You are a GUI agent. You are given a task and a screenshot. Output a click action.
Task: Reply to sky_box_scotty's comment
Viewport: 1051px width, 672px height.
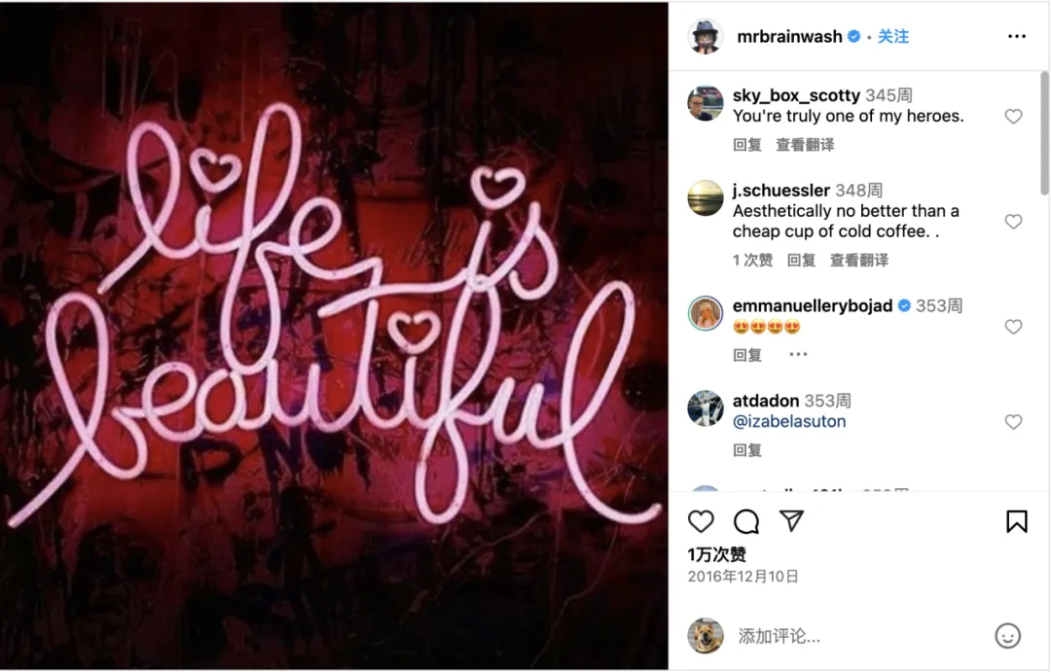(746, 145)
